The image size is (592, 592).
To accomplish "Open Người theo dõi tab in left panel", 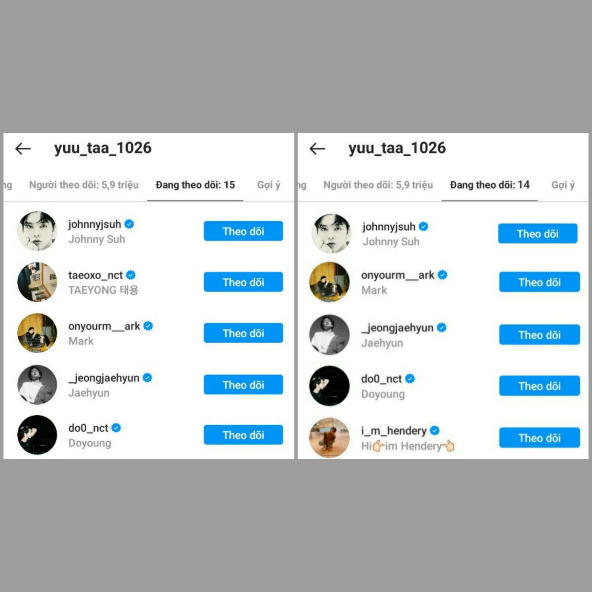I will click(84, 185).
